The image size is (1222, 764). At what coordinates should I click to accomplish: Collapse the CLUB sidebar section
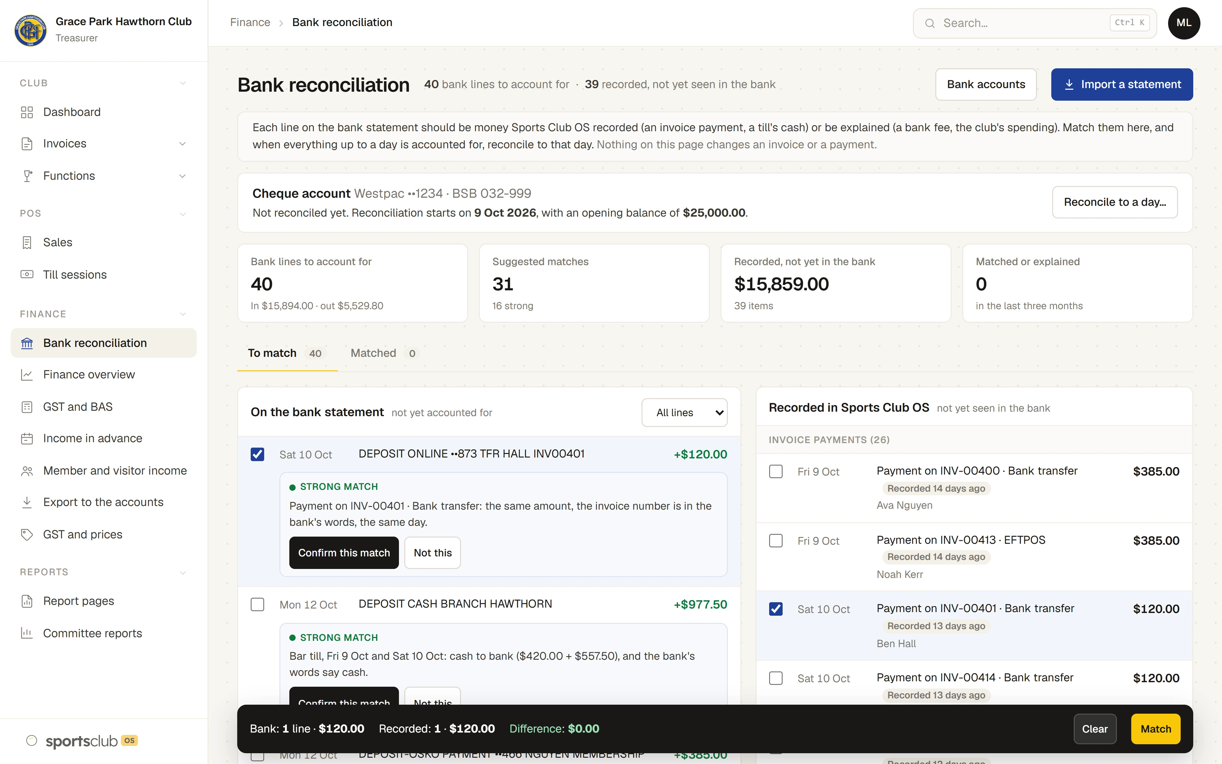pos(183,83)
